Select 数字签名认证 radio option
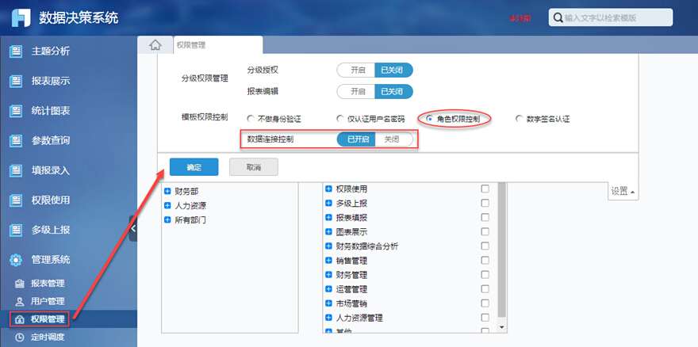This screenshot has width=698, height=347. tap(518, 119)
